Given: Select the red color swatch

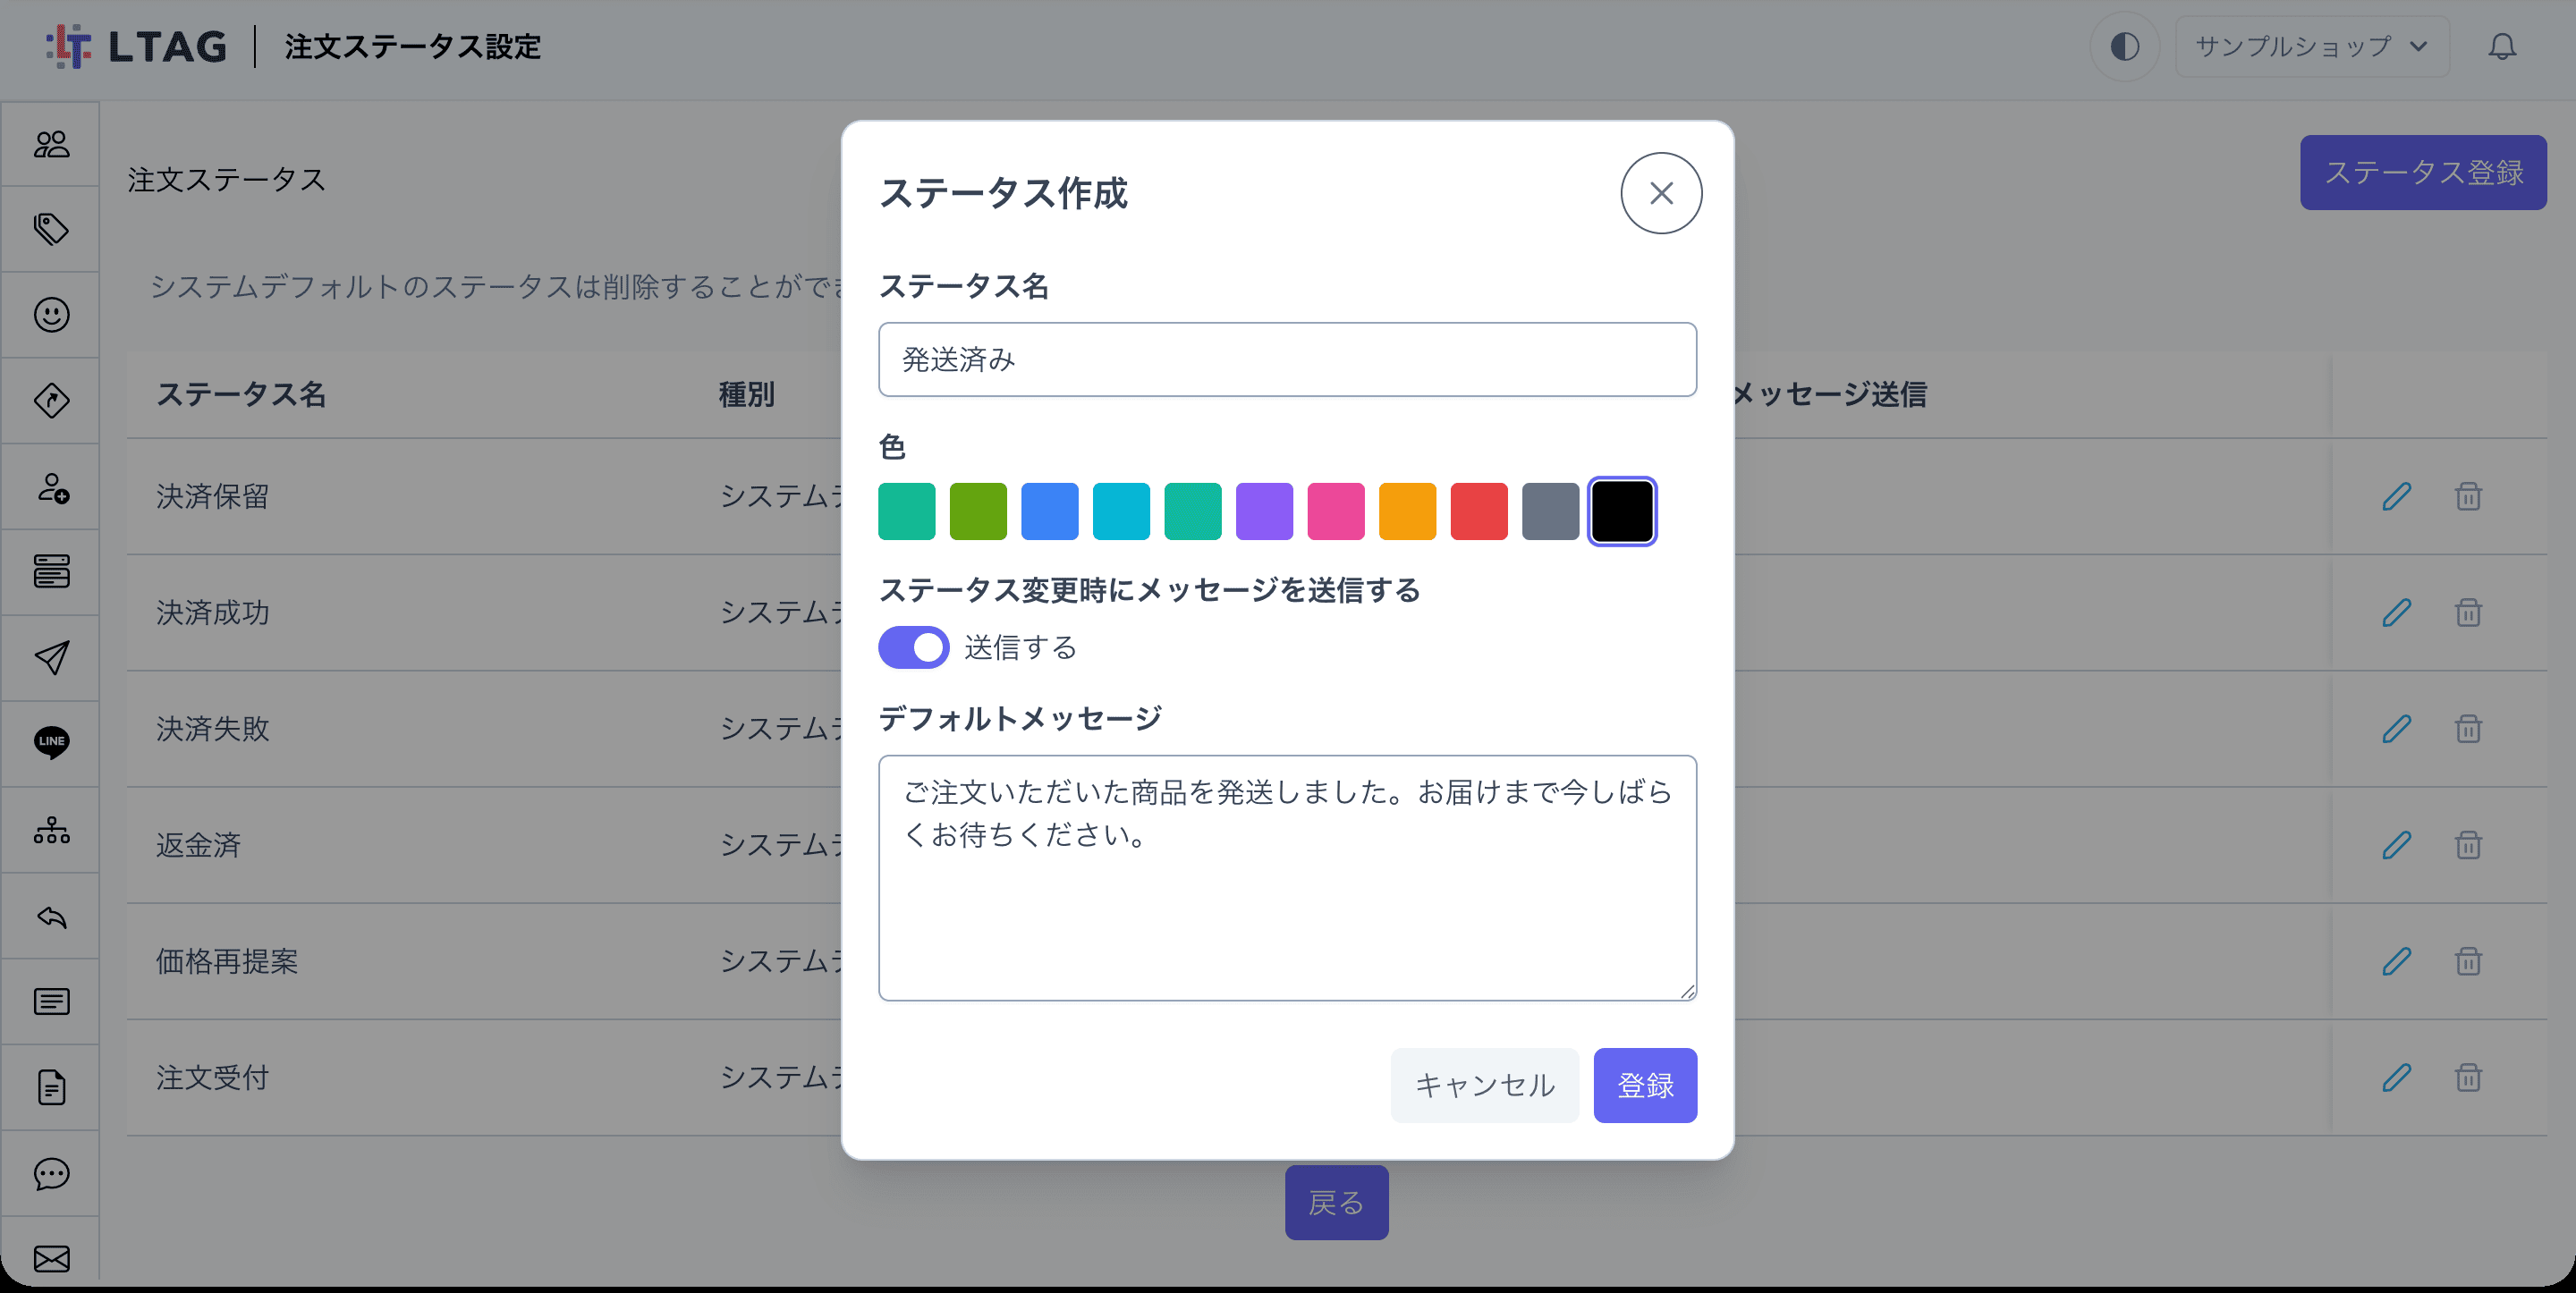Looking at the screenshot, I should pos(1479,511).
